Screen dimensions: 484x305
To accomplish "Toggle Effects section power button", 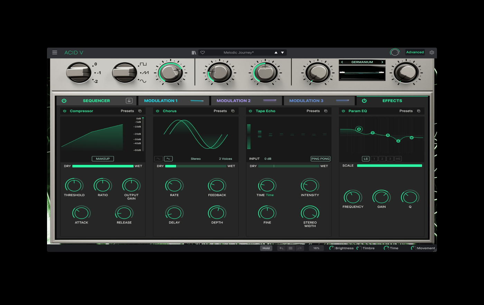I will point(364,101).
